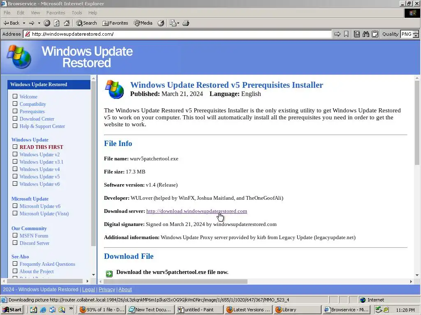421x315 pixels.
Task: Open the bookmarks book icon
Action: (x=357, y=34)
